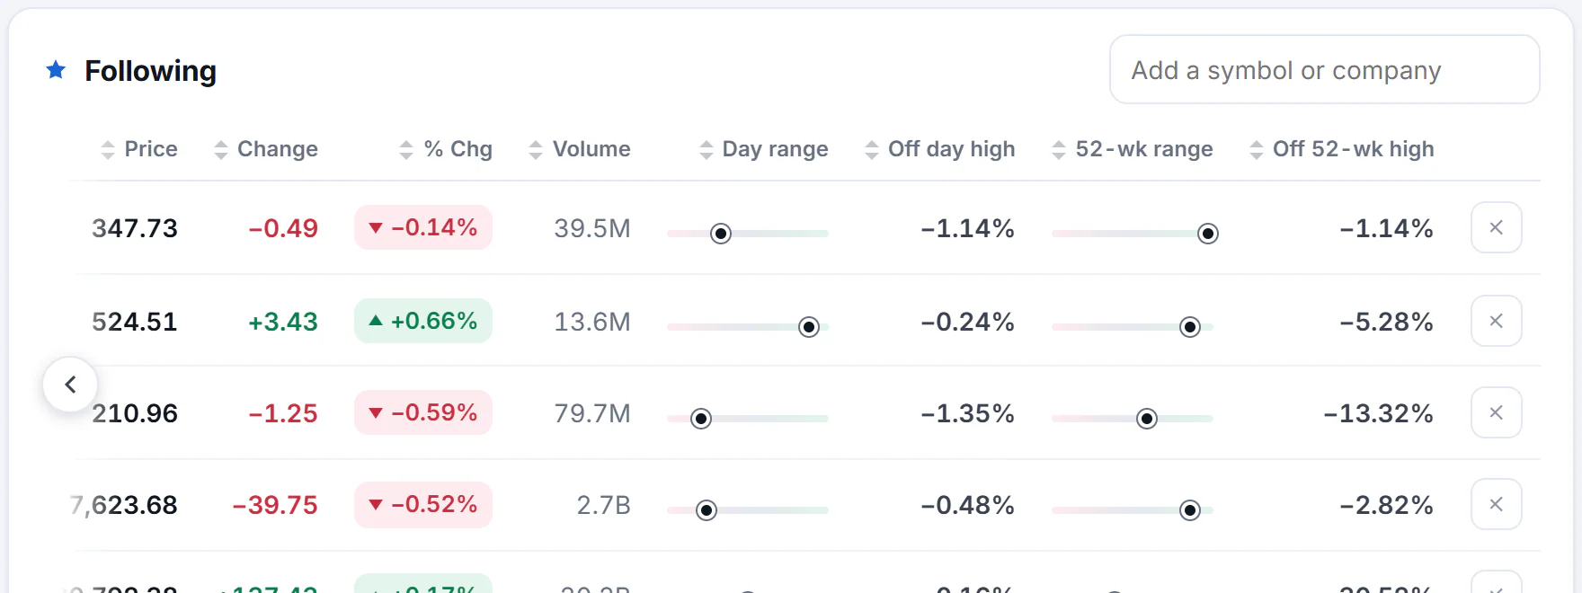The height and width of the screenshot is (593, 1582).
Task: Click off 52-wk high value -13.32%
Action: 1378,413
